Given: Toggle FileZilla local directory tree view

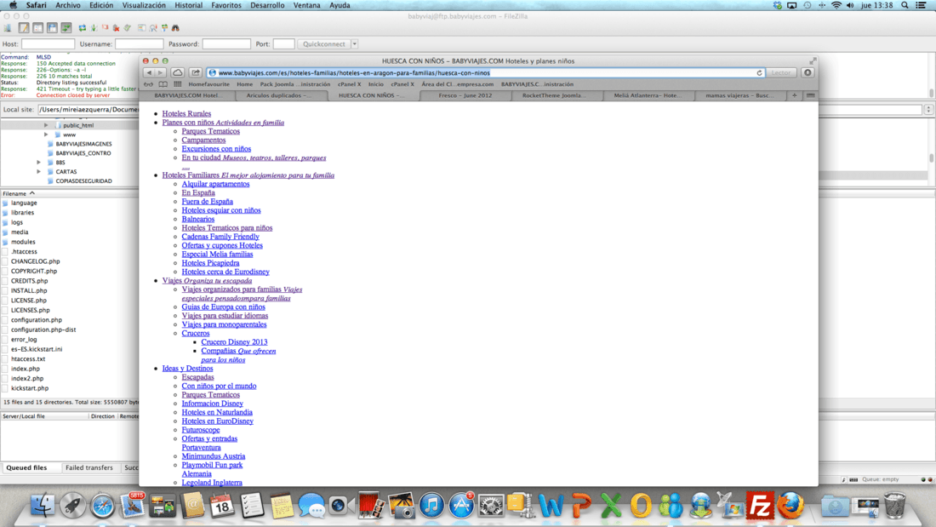Looking at the screenshot, I should (x=38, y=28).
